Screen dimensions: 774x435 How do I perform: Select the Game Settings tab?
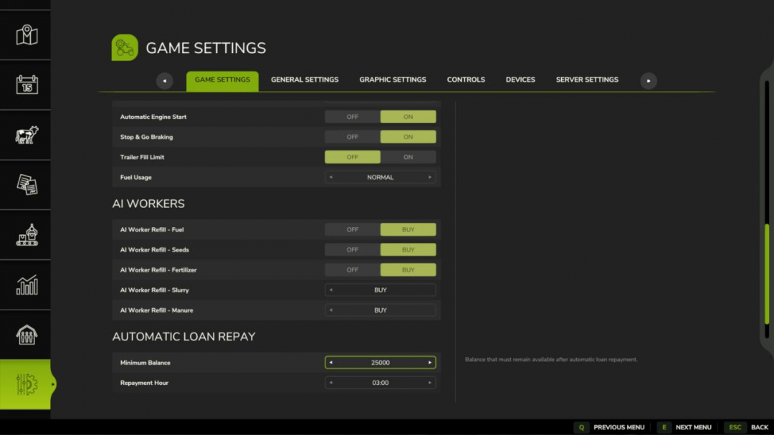click(222, 80)
